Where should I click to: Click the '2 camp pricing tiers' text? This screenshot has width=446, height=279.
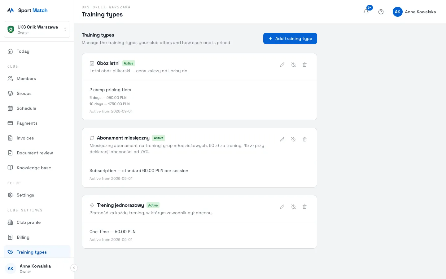click(110, 90)
